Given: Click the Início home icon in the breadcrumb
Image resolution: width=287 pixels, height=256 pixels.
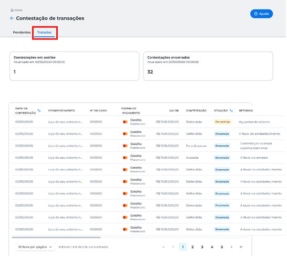Looking at the screenshot, I should point(12,10).
